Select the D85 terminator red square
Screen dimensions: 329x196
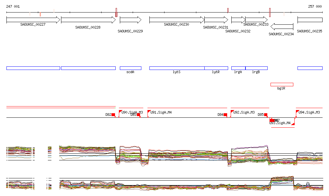coord(266,115)
